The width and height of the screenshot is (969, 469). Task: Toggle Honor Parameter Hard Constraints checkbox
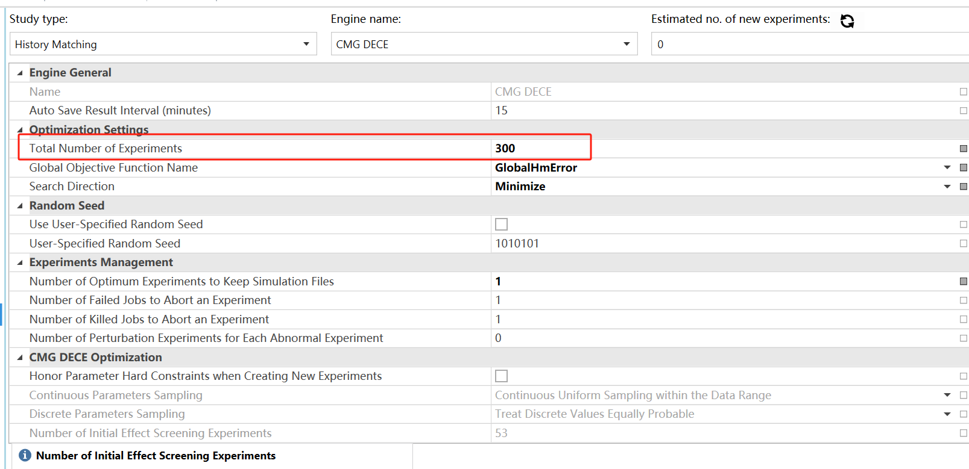501,376
